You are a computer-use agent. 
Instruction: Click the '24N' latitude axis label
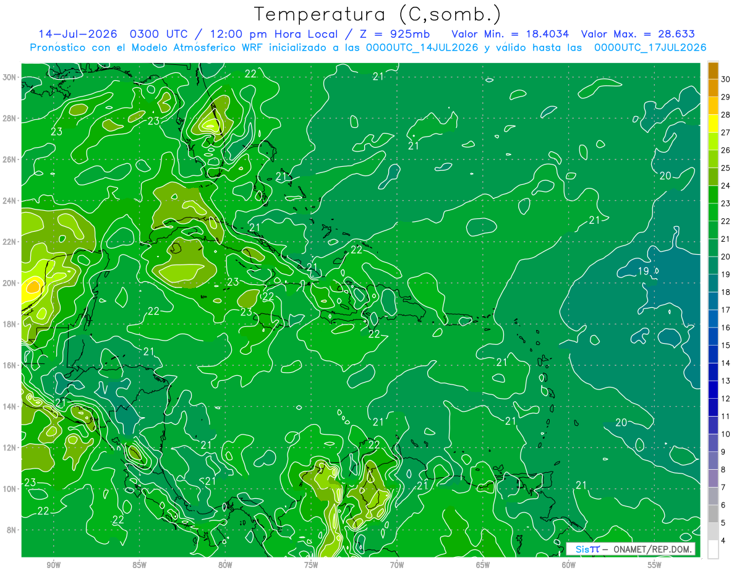(x=9, y=201)
